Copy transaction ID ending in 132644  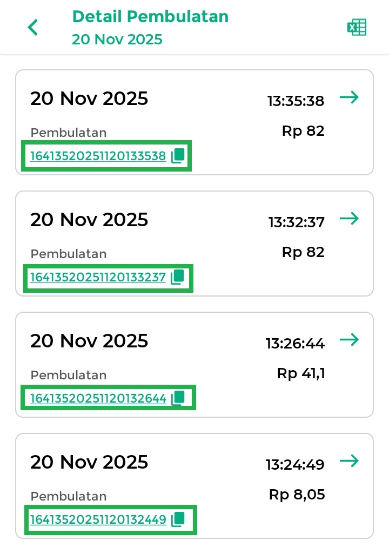click(x=178, y=399)
